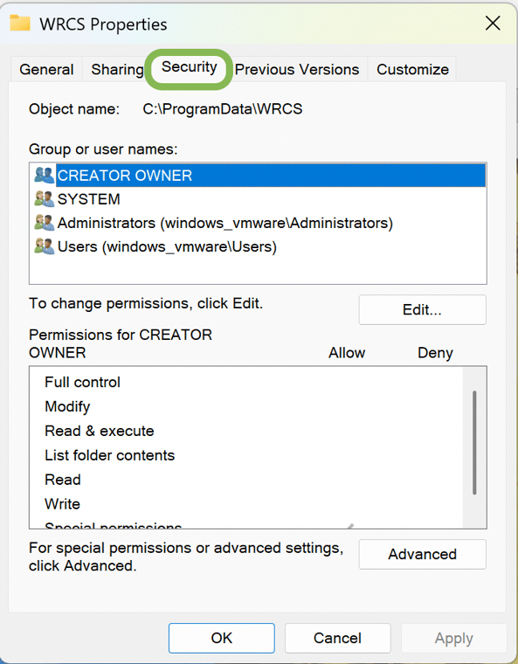The height and width of the screenshot is (664, 518).
Task: Click the permissions list vertical scrollbar
Action: click(x=474, y=443)
